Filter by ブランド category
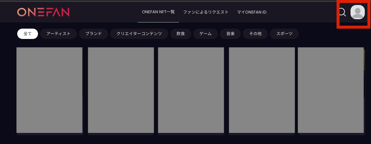This screenshot has width=371, height=144. 93,34
